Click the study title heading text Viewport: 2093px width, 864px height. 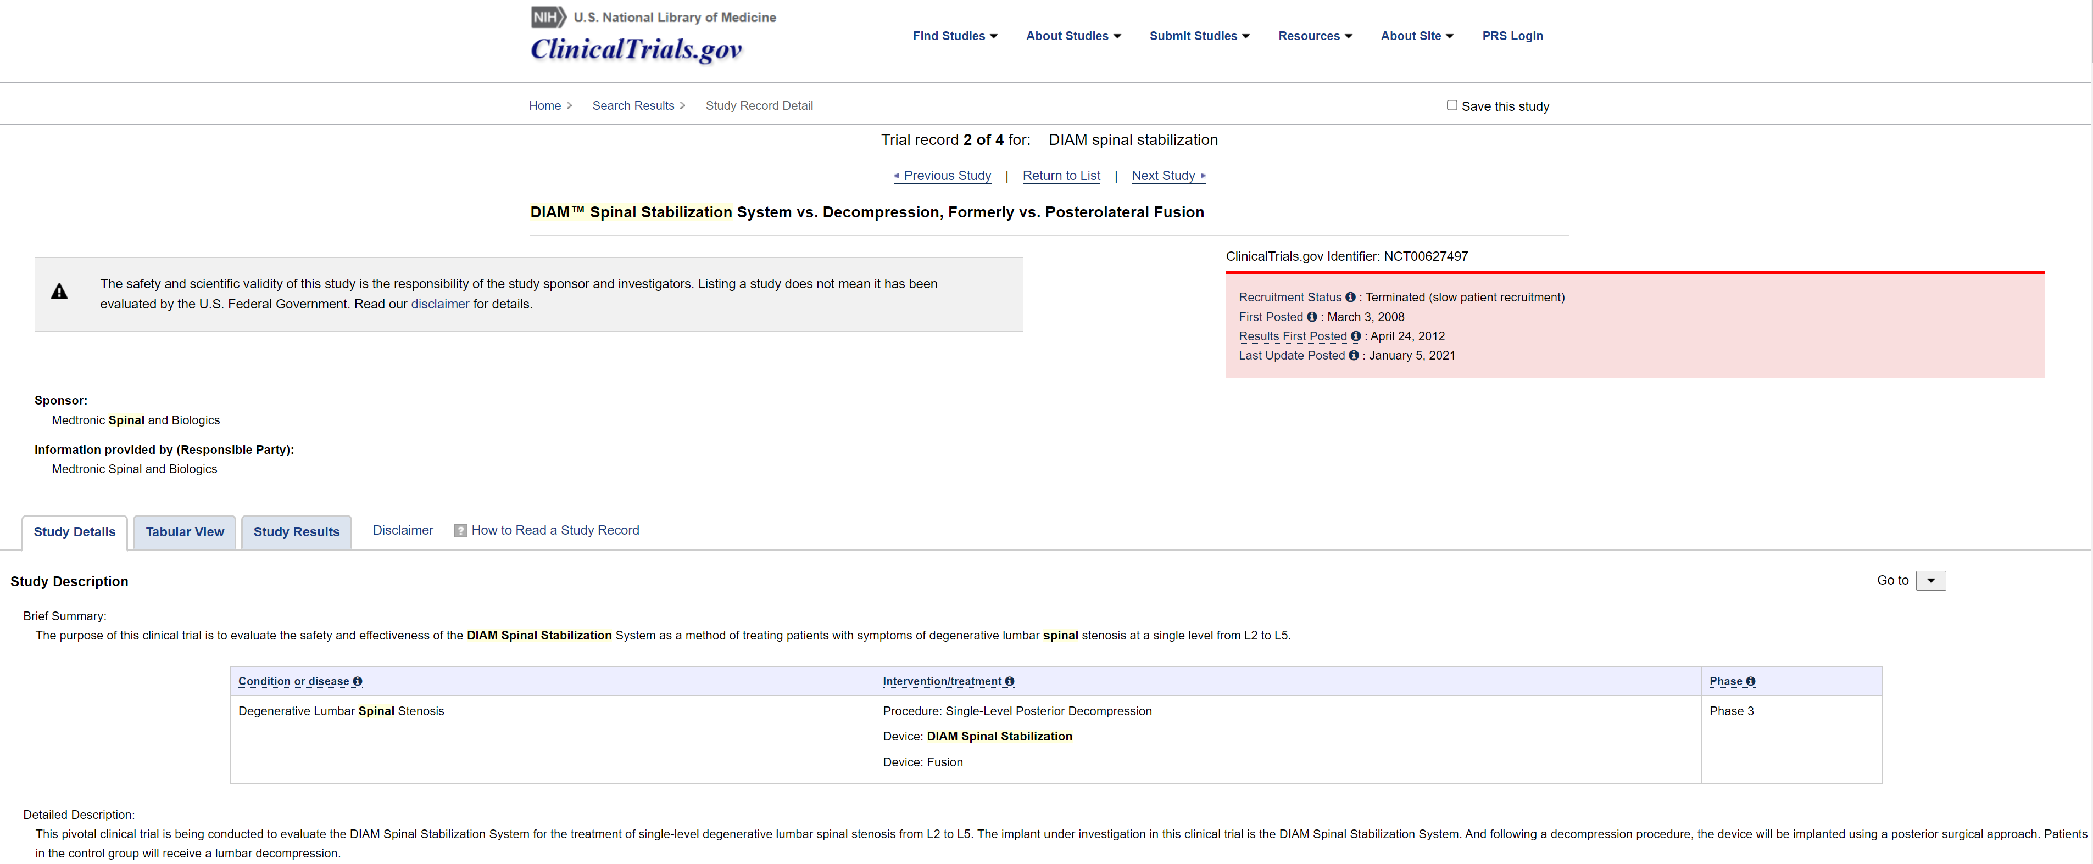coord(867,213)
